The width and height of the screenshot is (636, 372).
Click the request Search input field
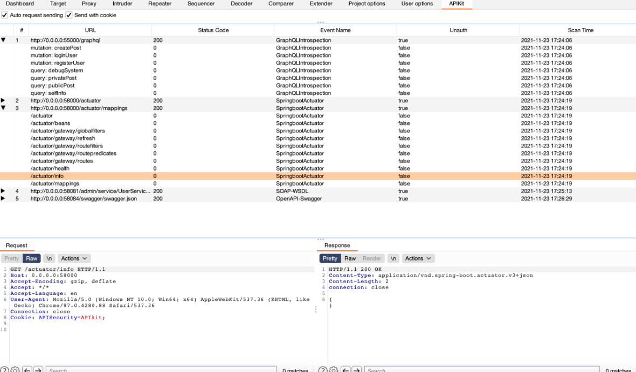pyautogui.click(x=161, y=369)
